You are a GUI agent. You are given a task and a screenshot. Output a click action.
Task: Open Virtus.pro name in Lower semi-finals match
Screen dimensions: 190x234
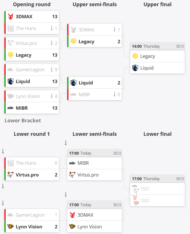[x=88, y=175]
